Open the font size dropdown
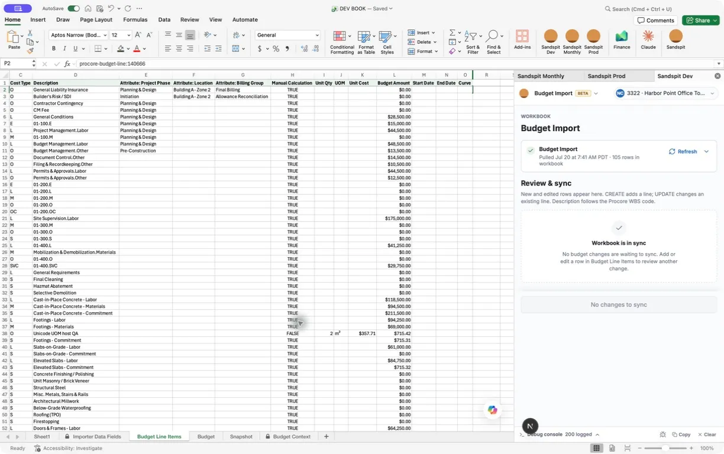Screen dimensions: 724x454 (x=128, y=35)
